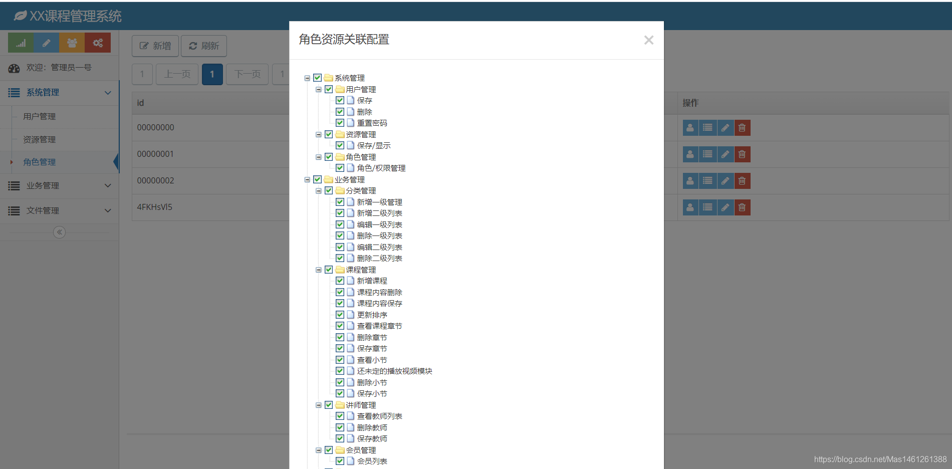The image size is (952, 469).
Task: Click the list icon in row 00000000
Action: [707, 128]
